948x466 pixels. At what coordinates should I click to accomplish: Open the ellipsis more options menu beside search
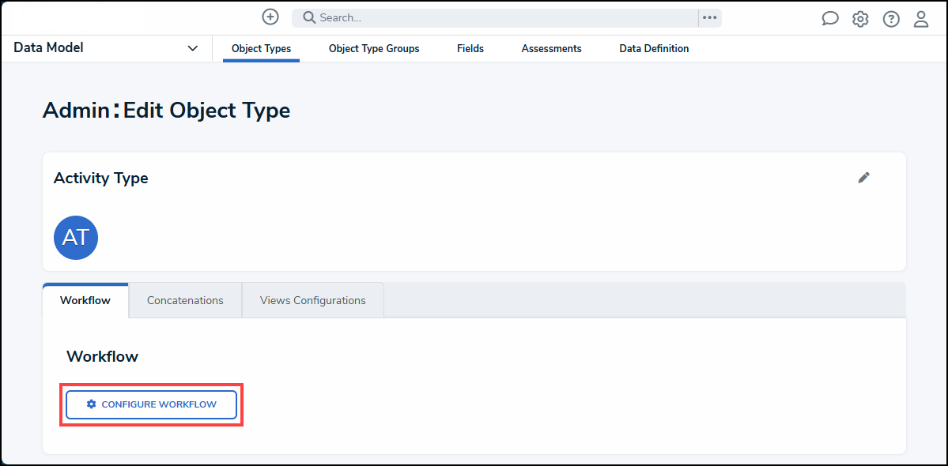(708, 17)
